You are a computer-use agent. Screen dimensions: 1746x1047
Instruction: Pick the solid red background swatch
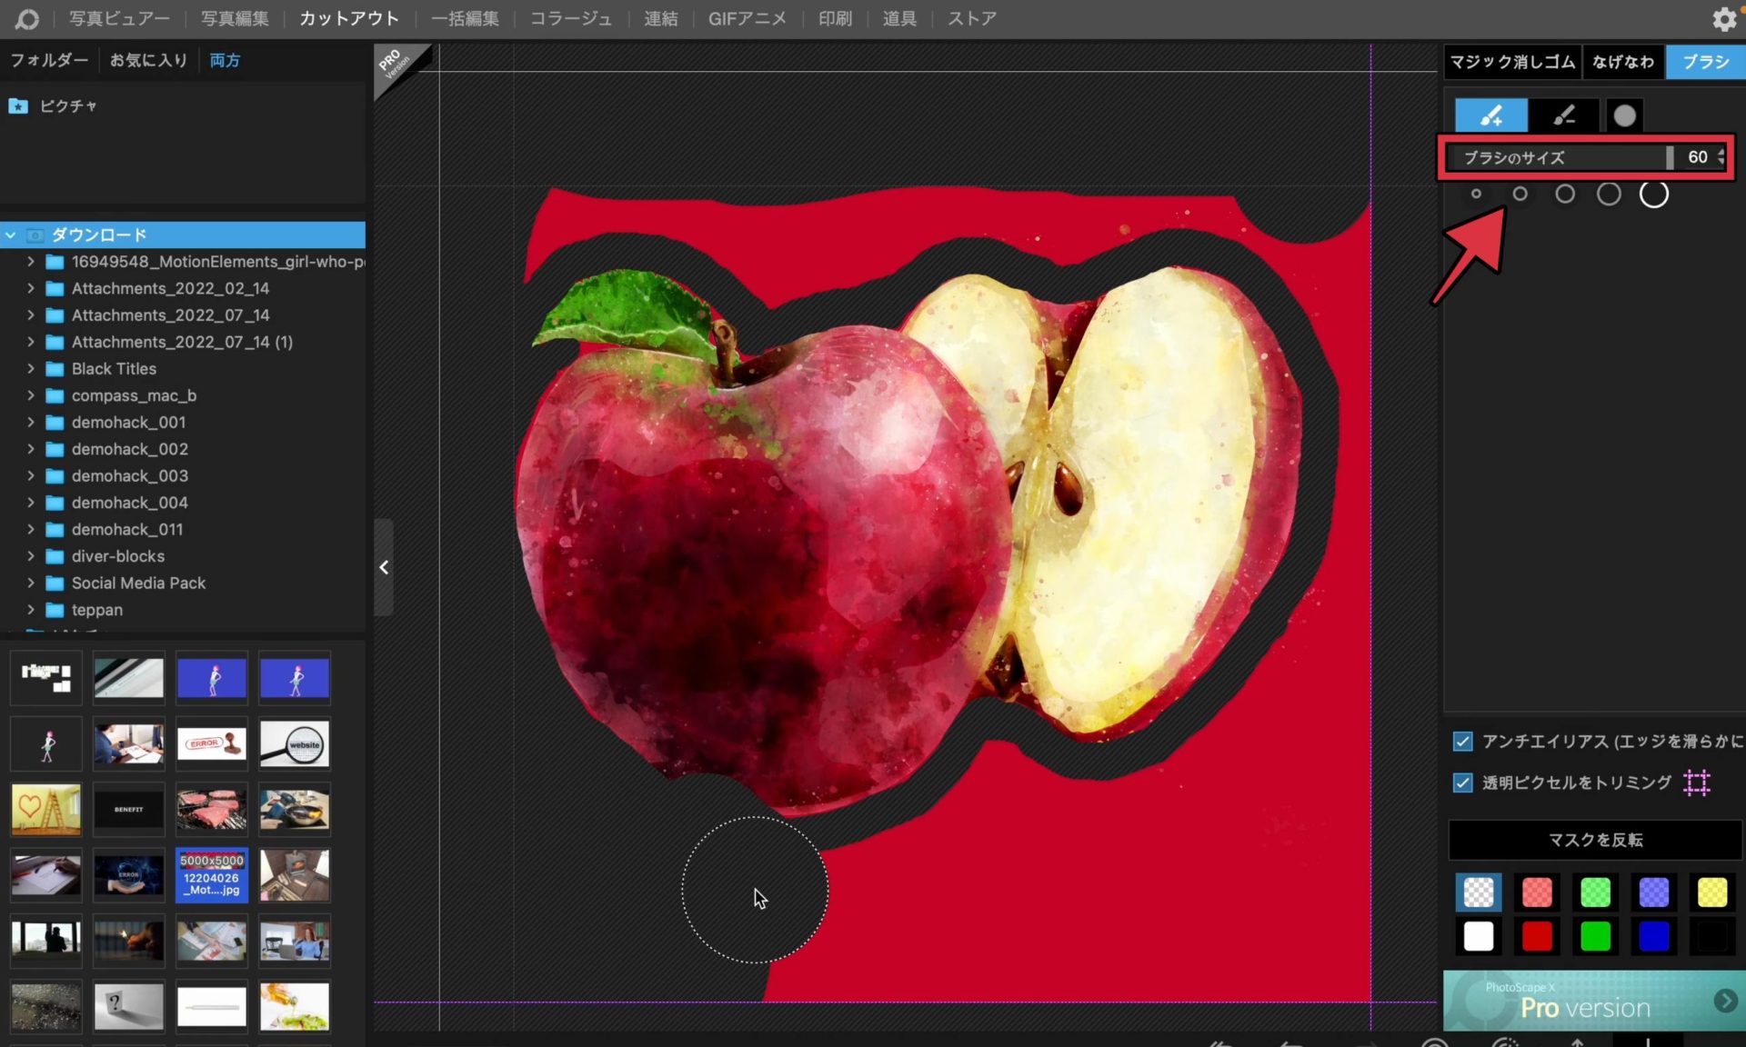click(x=1537, y=936)
